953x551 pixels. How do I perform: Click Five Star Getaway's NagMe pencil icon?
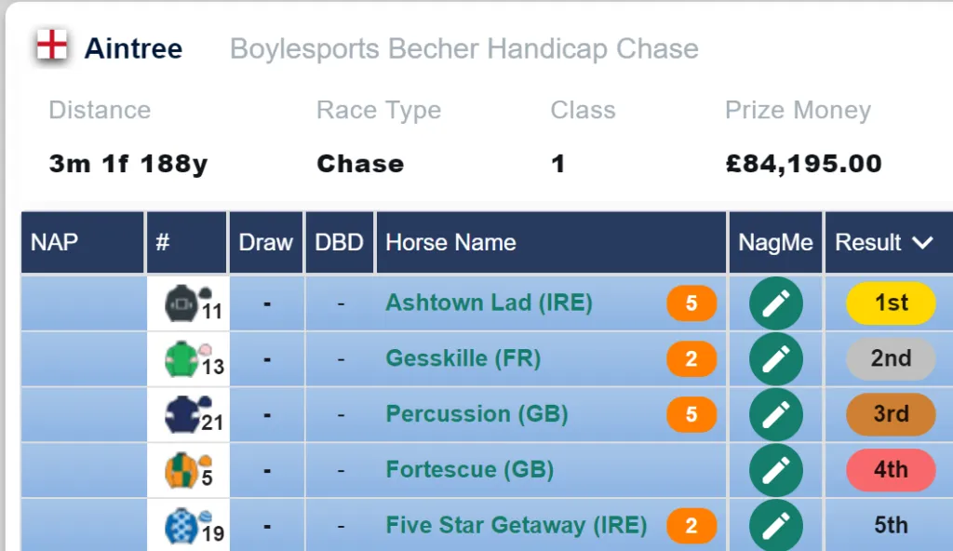click(x=775, y=526)
